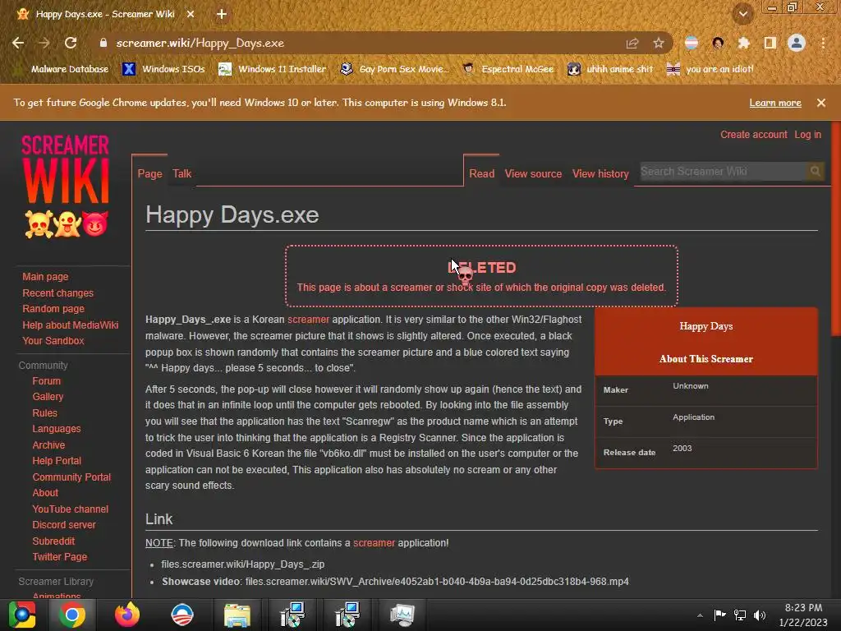Click Learn more in update banner
The height and width of the screenshot is (631, 841).
(x=775, y=103)
